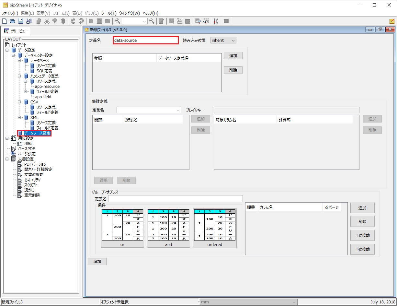Screen dimensions: 397x306
Task: Open the 集計定義 定義名 combo box
Action: [x=149, y=110]
